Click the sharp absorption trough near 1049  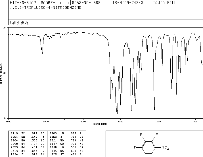pyautogui.click(x=154, y=110)
